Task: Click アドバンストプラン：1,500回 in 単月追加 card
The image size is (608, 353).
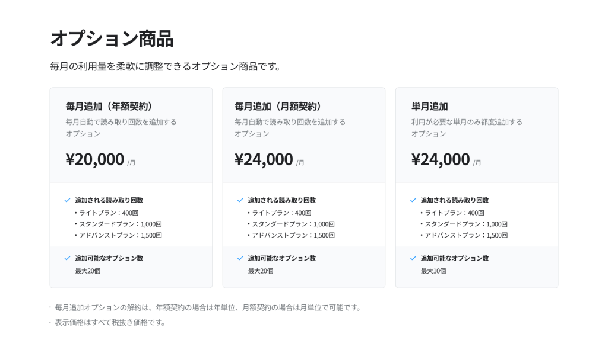Action: (x=466, y=235)
